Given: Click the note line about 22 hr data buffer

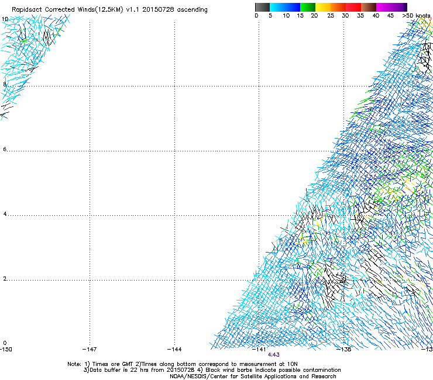Looking at the screenshot, I should point(212,370).
